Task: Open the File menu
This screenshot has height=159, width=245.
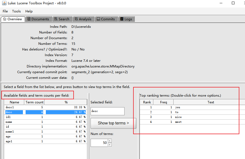Action: point(5,11)
